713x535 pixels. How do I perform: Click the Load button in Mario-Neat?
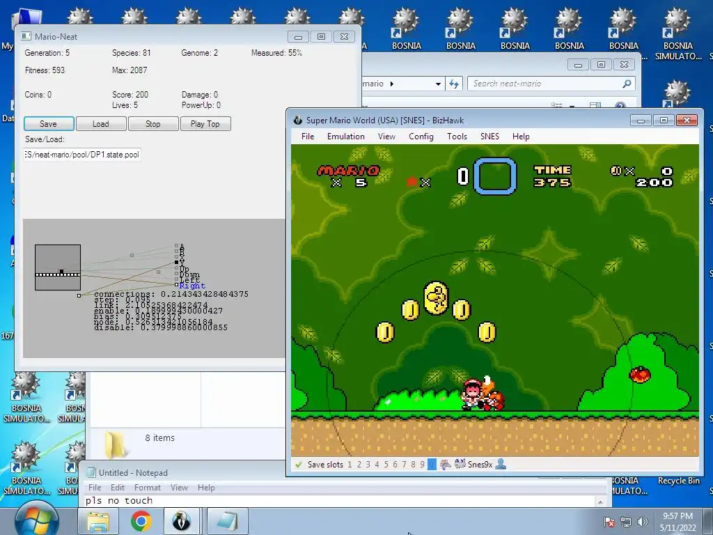101,124
